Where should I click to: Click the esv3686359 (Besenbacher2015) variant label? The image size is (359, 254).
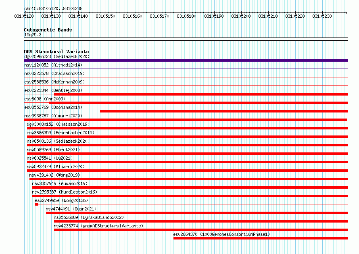[61, 133]
